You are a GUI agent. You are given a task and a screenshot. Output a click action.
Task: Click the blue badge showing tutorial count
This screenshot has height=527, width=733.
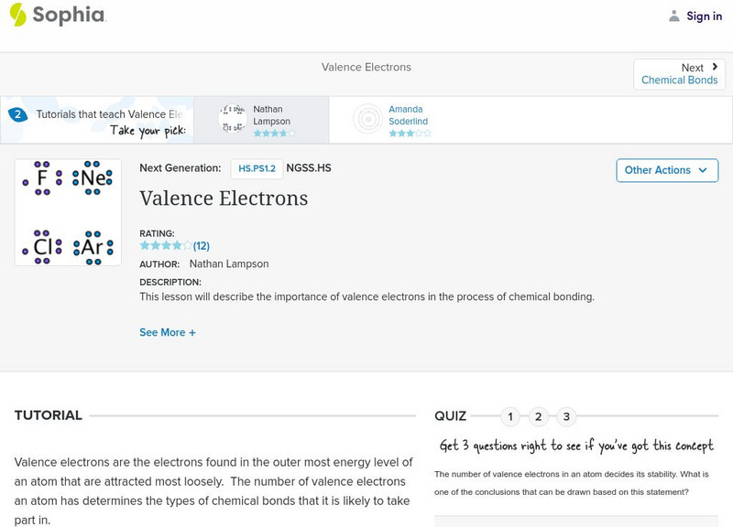[16, 113]
